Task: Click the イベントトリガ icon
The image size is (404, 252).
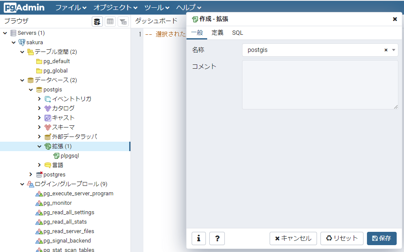Action: click(48, 99)
